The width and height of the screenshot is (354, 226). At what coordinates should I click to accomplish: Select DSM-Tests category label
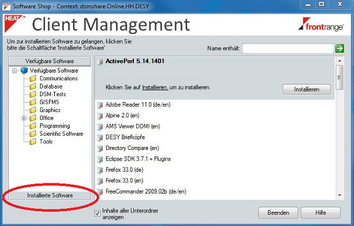[53, 94]
